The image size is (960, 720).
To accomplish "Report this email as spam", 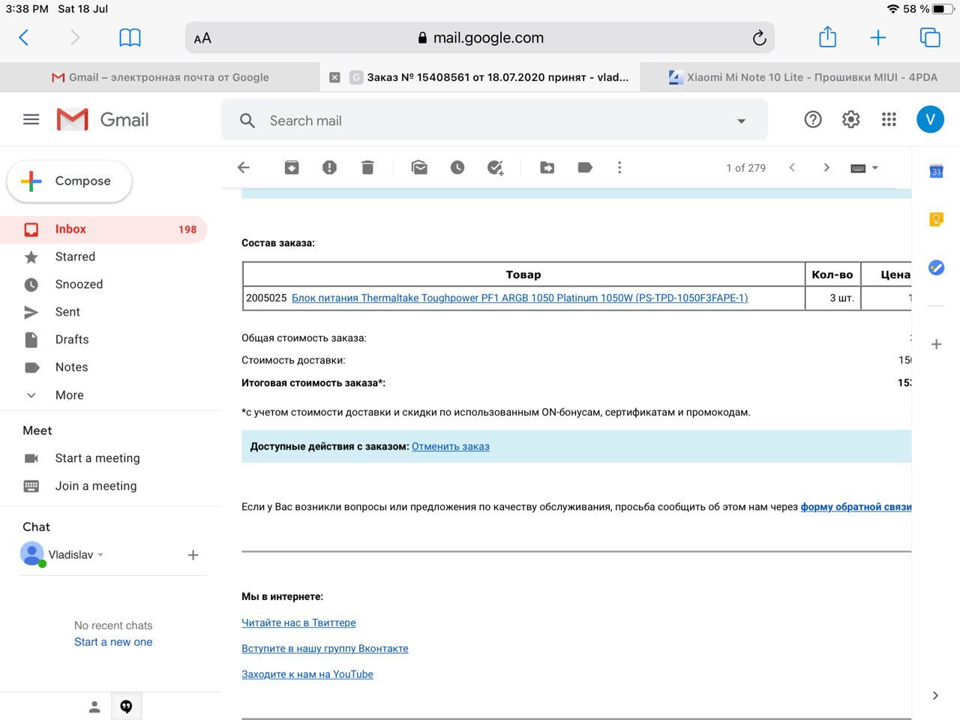I will pos(329,167).
